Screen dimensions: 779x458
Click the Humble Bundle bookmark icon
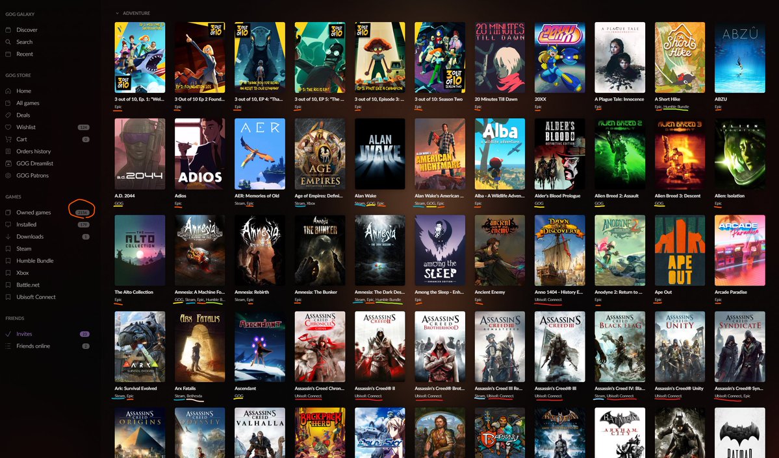[8, 261]
